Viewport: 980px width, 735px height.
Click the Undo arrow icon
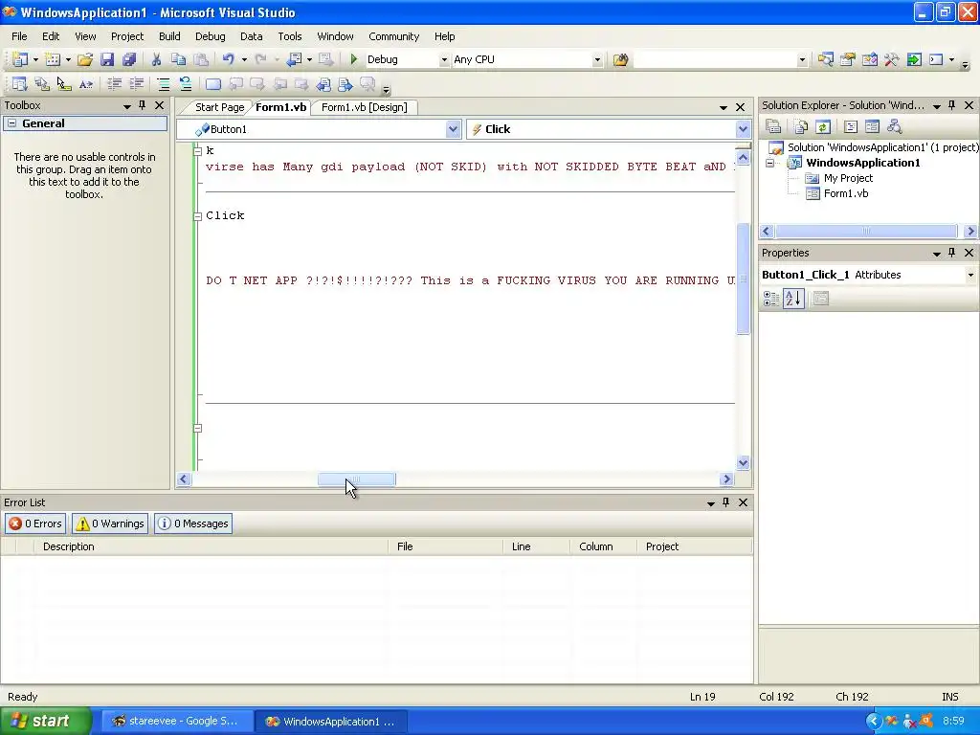pyautogui.click(x=228, y=59)
